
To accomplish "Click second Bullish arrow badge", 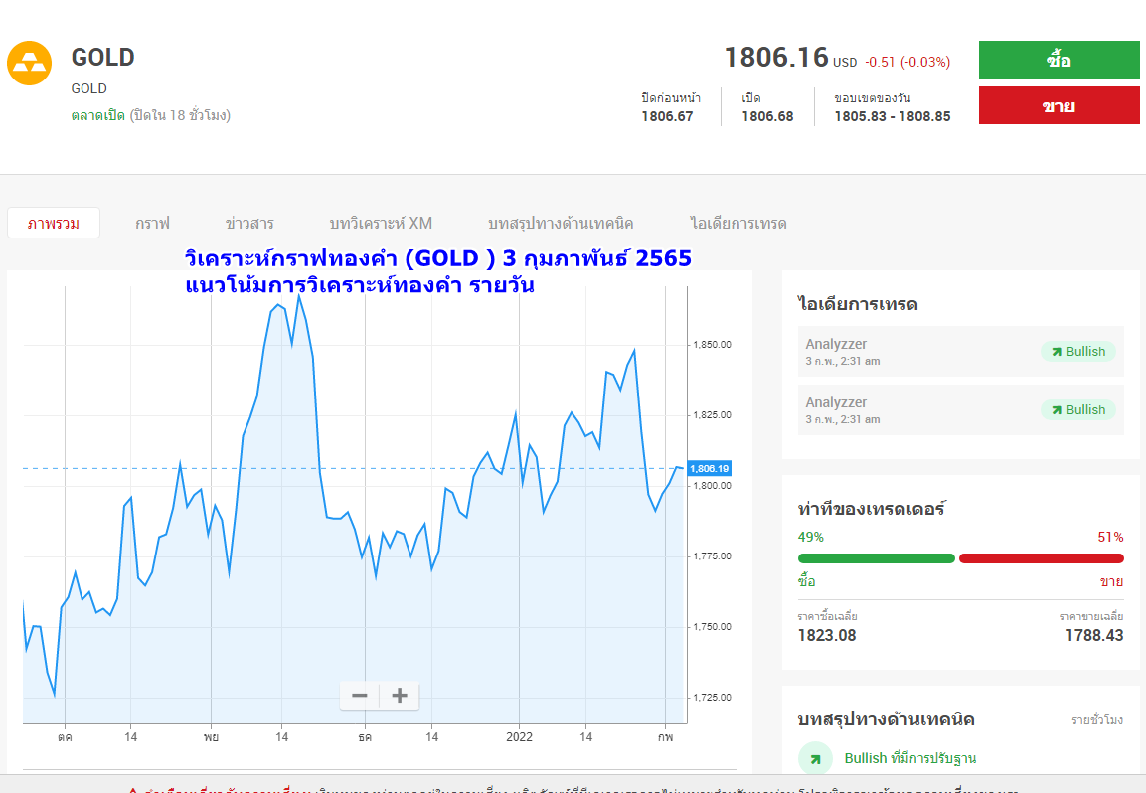I will (x=1078, y=409).
